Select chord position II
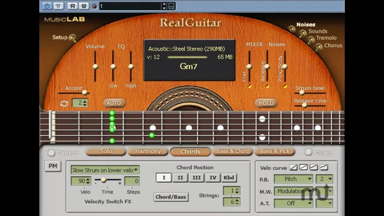 tap(180, 178)
